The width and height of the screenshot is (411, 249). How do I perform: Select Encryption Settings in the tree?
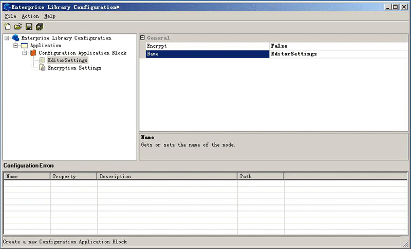74,68
